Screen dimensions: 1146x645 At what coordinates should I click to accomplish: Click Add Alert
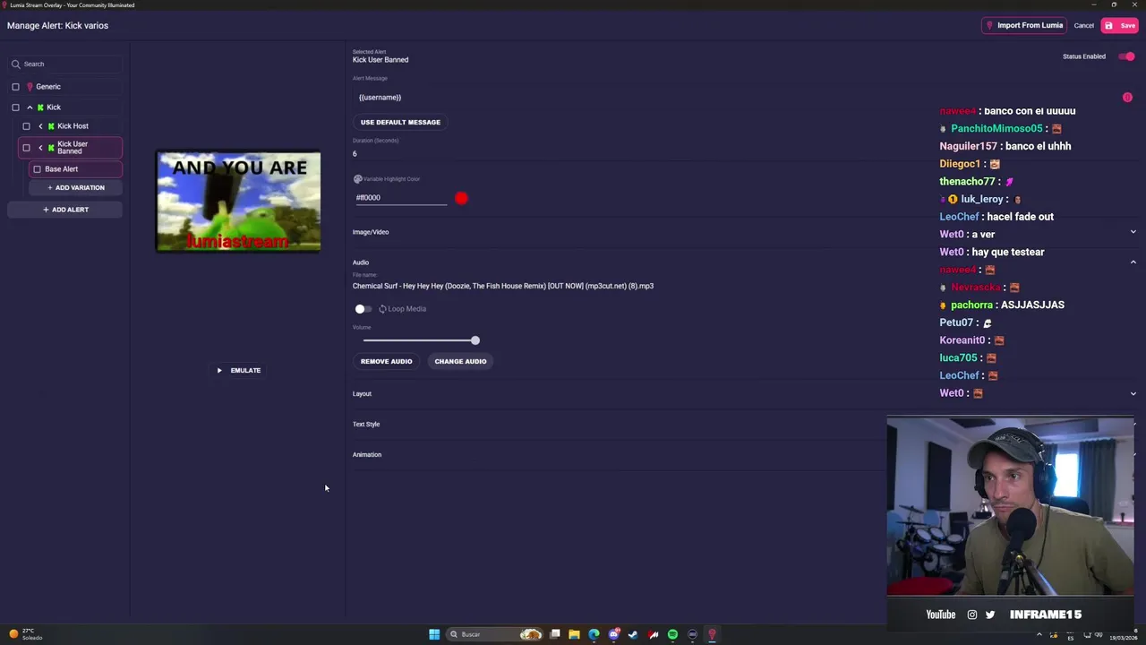pos(65,210)
